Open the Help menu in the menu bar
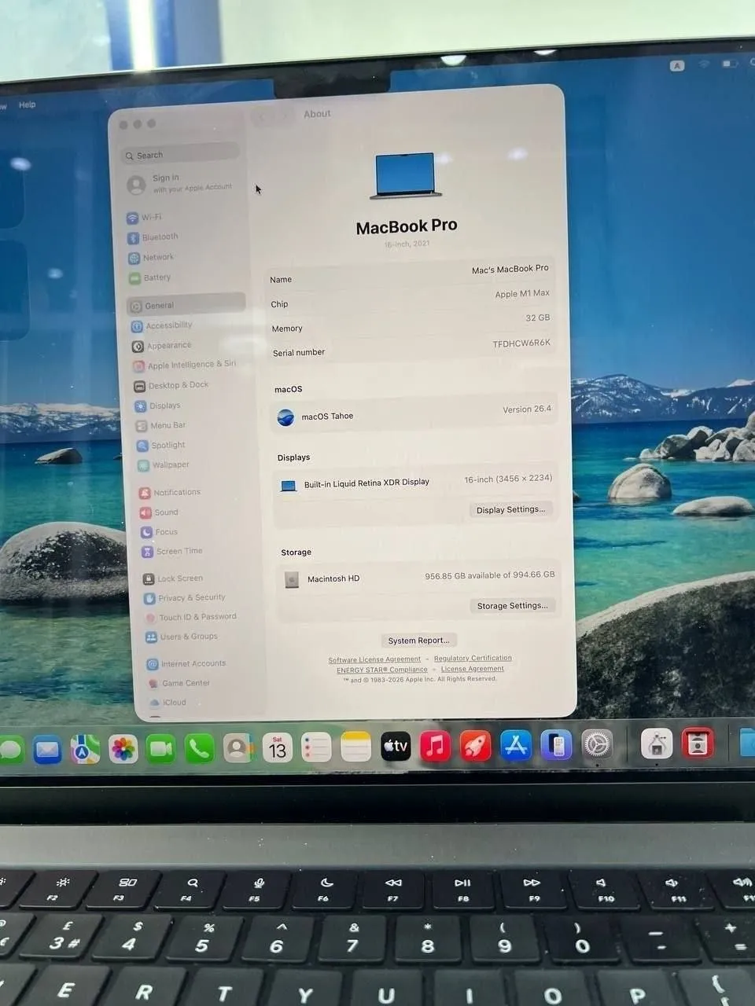 coord(28,105)
